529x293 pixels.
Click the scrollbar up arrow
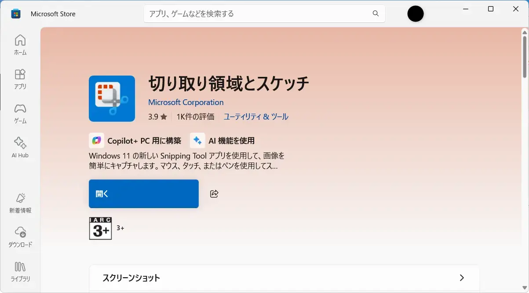[525, 32]
